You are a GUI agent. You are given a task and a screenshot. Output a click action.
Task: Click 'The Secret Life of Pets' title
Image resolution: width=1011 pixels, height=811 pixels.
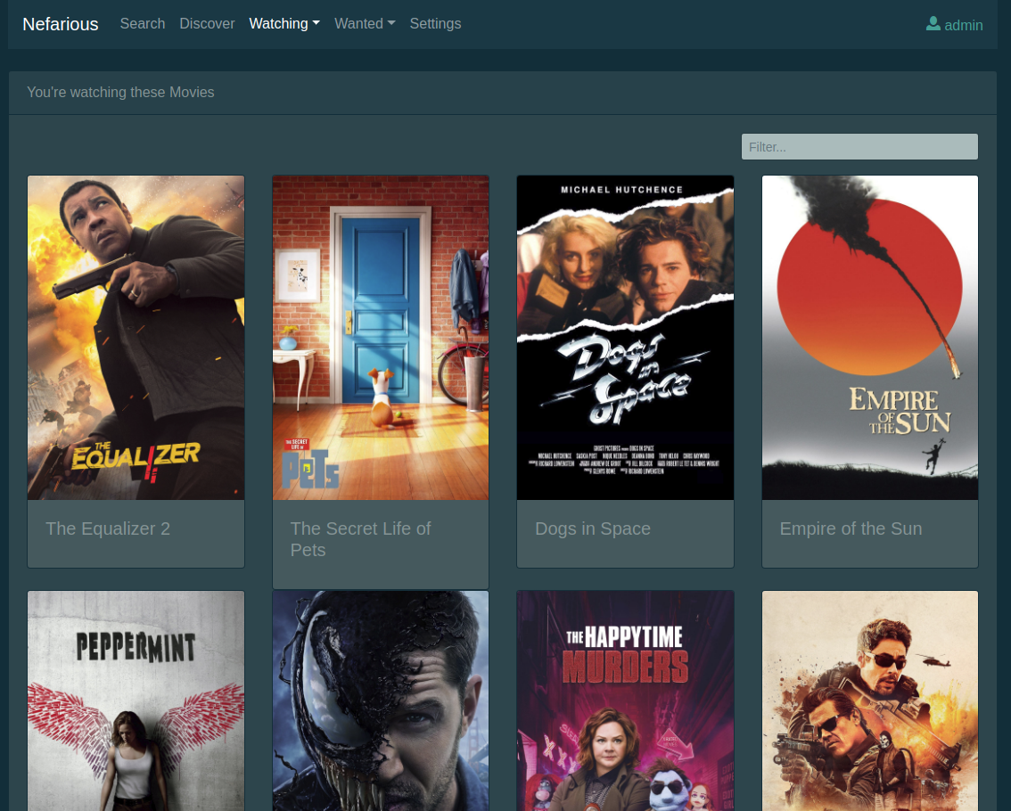(360, 539)
